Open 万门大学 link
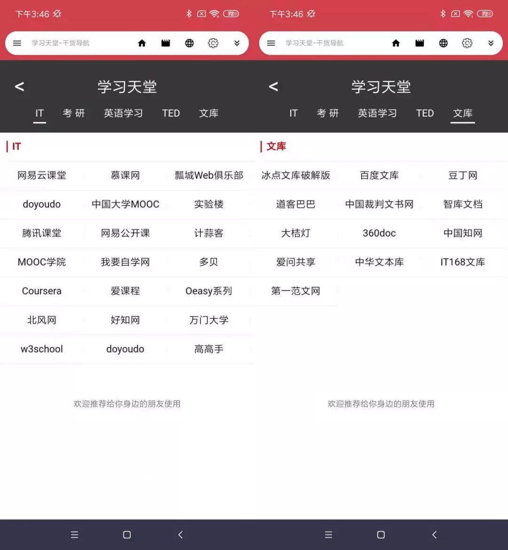The height and width of the screenshot is (550, 508). [x=209, y=320]
